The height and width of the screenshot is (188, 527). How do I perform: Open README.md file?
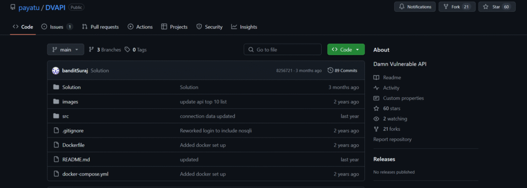coord(76,159)
